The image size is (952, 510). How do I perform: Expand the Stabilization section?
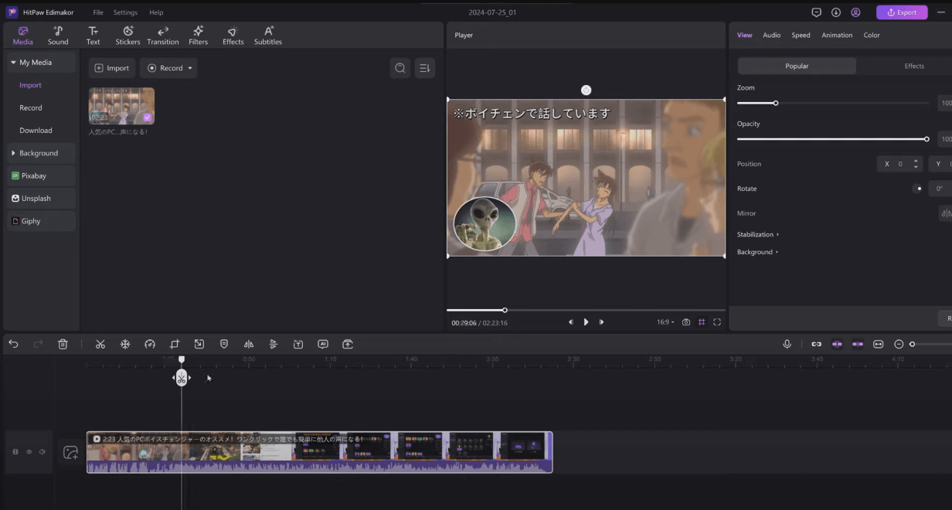coord(756,234)
